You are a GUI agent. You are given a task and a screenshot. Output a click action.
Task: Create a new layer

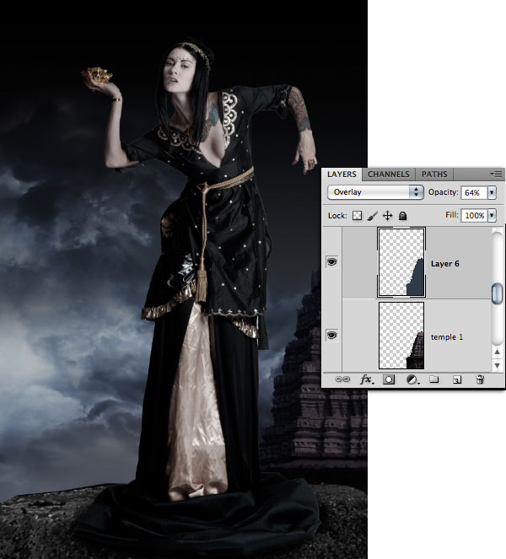click(456, 380)
